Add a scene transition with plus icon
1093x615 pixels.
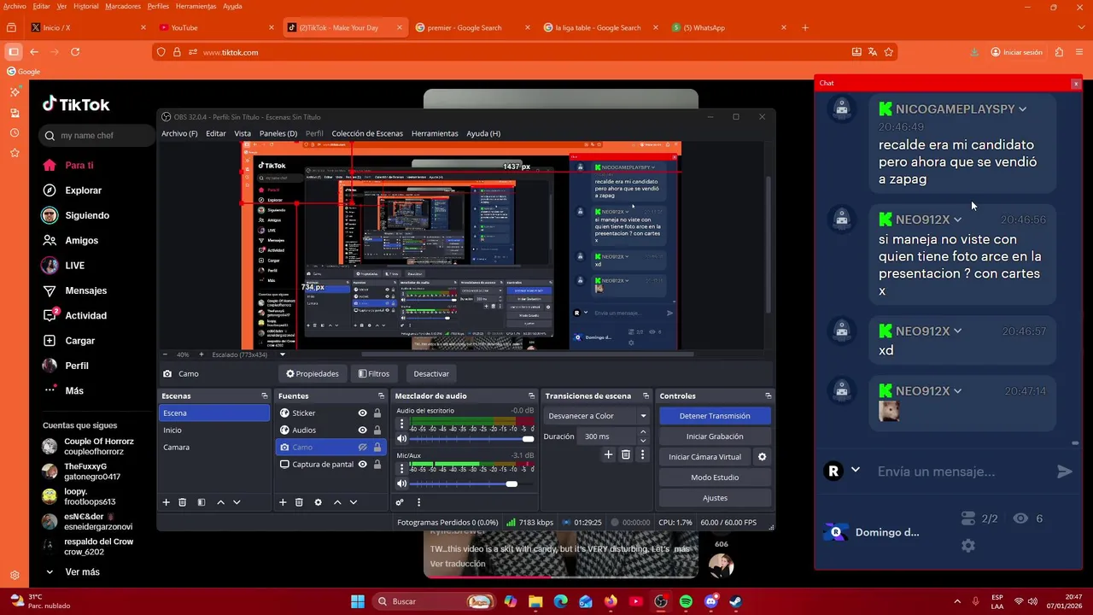click(608, 455)
